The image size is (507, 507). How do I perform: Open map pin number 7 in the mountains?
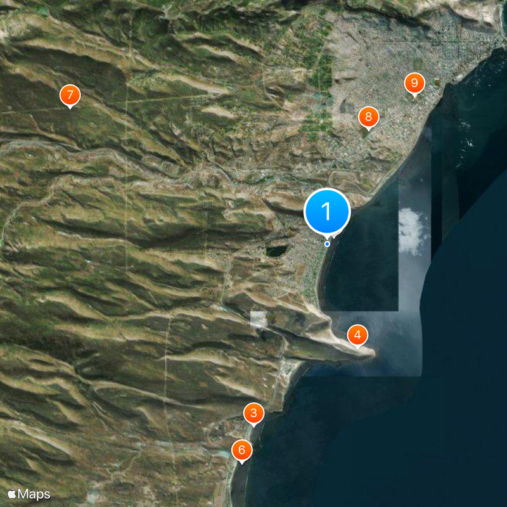[x=70, y=95]
